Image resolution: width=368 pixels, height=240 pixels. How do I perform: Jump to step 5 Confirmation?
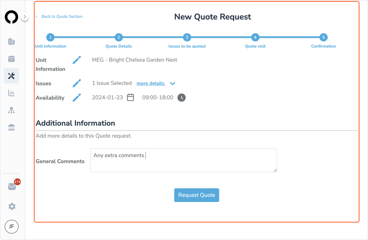(323, 37)
